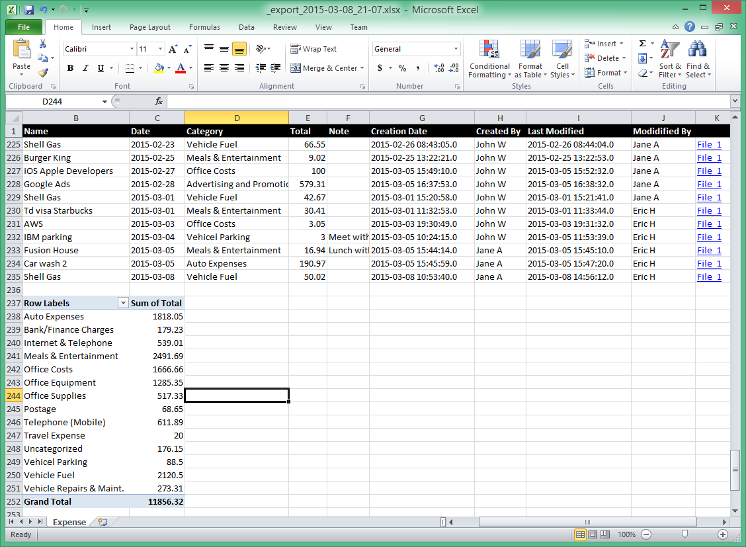Open the File tab

click(24, 27)
